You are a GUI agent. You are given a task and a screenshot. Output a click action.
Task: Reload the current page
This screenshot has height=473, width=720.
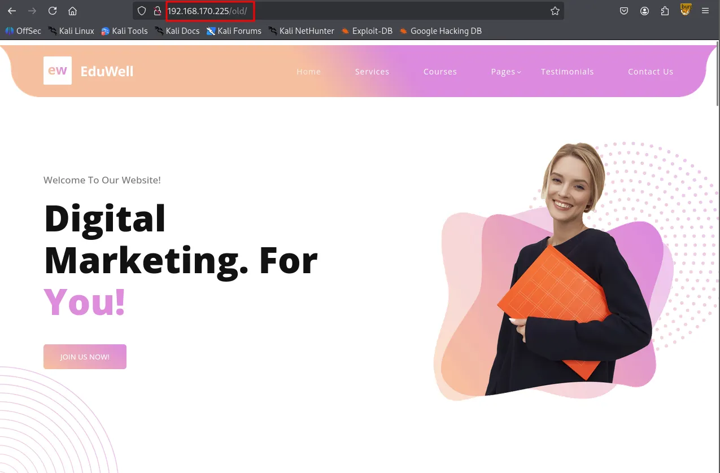[52, 11]
